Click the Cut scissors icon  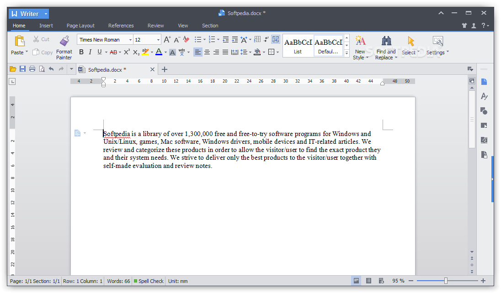[36, 39]
